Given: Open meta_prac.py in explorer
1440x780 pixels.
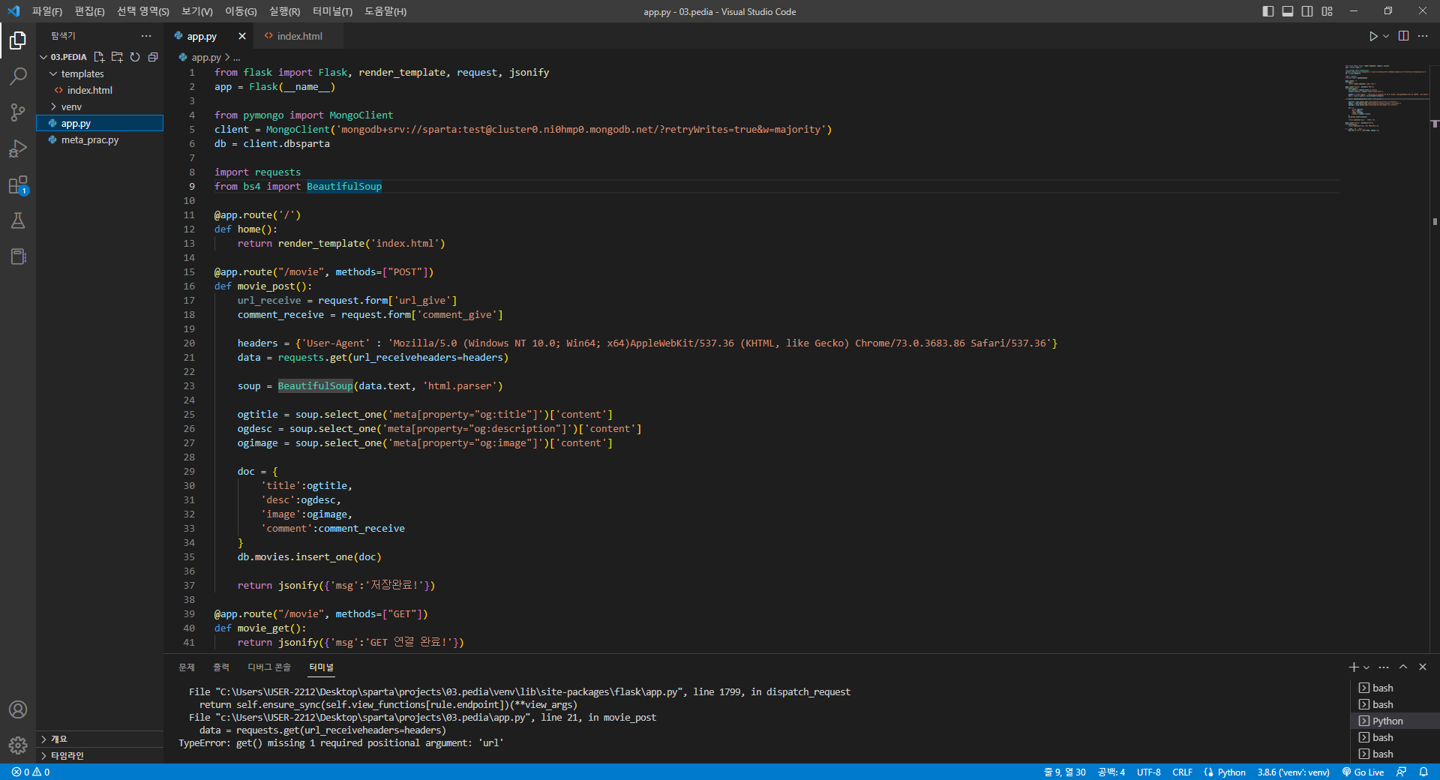Looking at the screenshot, I should (100, 140).
